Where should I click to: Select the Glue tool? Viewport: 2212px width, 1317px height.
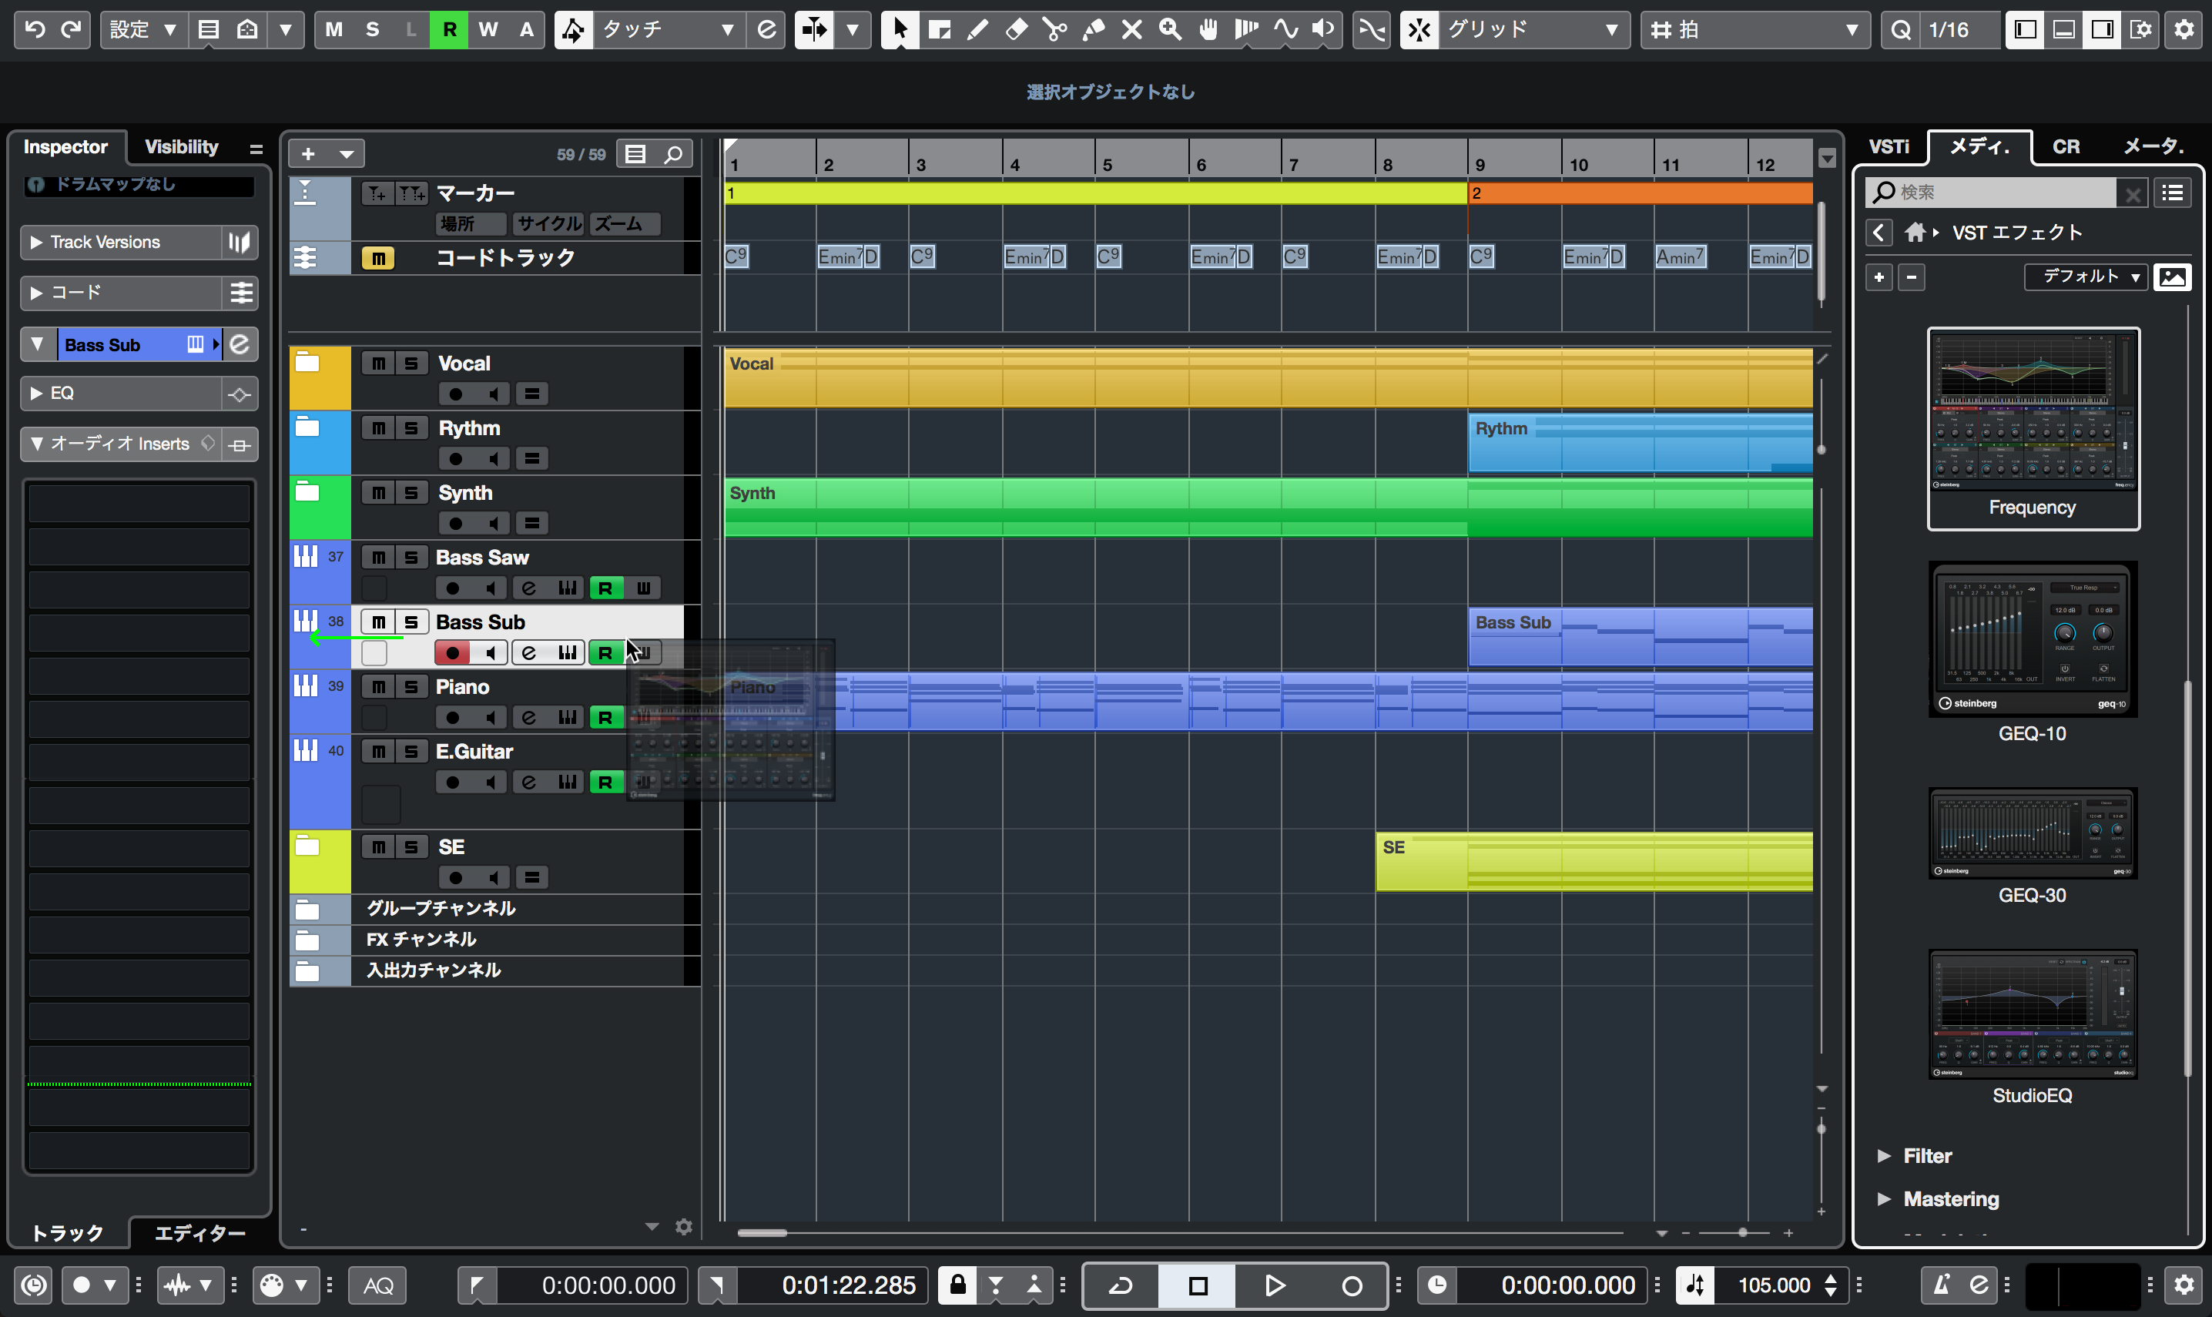[x=1093, y=29]
